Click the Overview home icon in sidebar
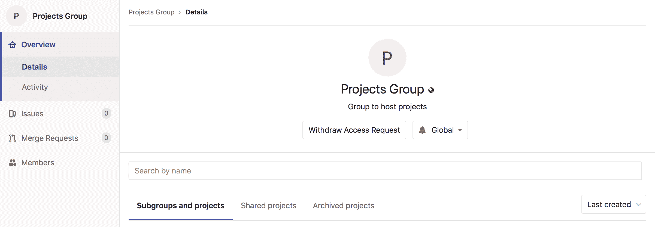Screen dimensions: 655x227 coord(12,45)
